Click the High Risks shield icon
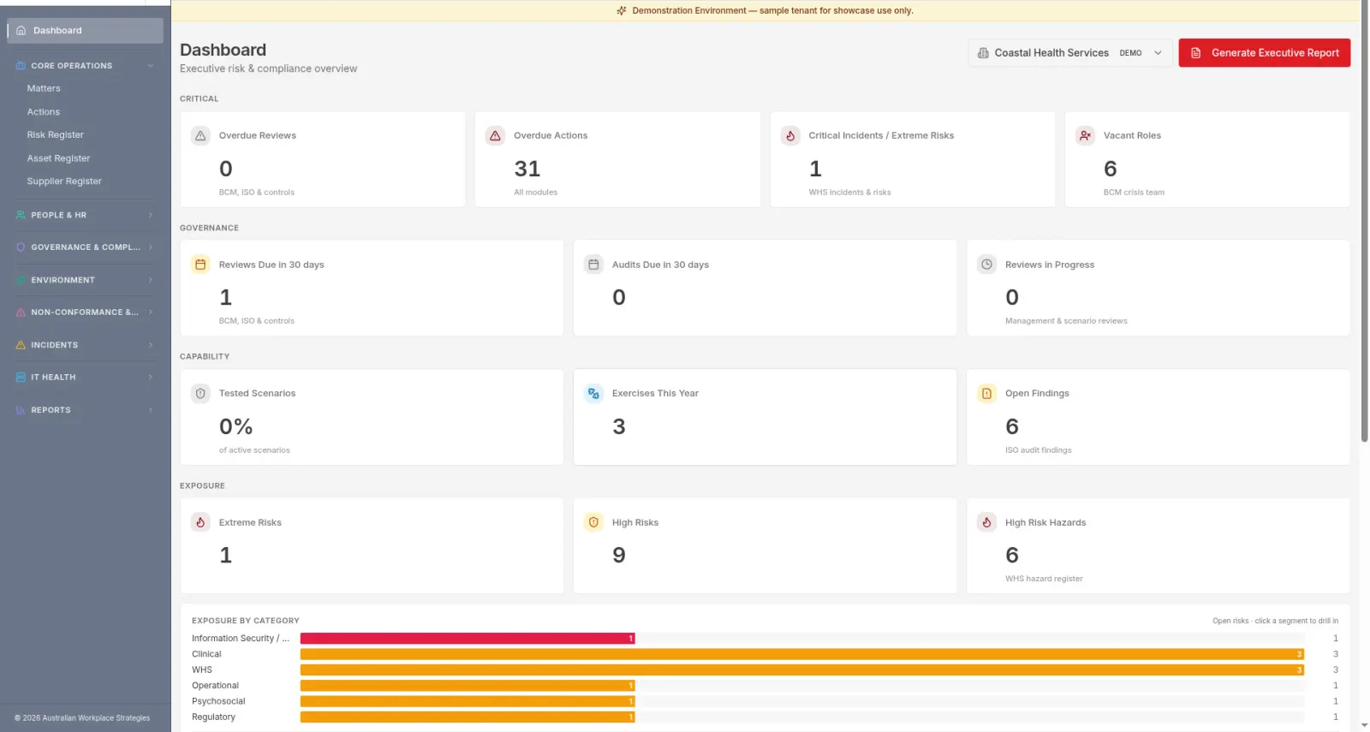Image resolution: width=1370 pixels, height=732 pixels. point(593,522)
